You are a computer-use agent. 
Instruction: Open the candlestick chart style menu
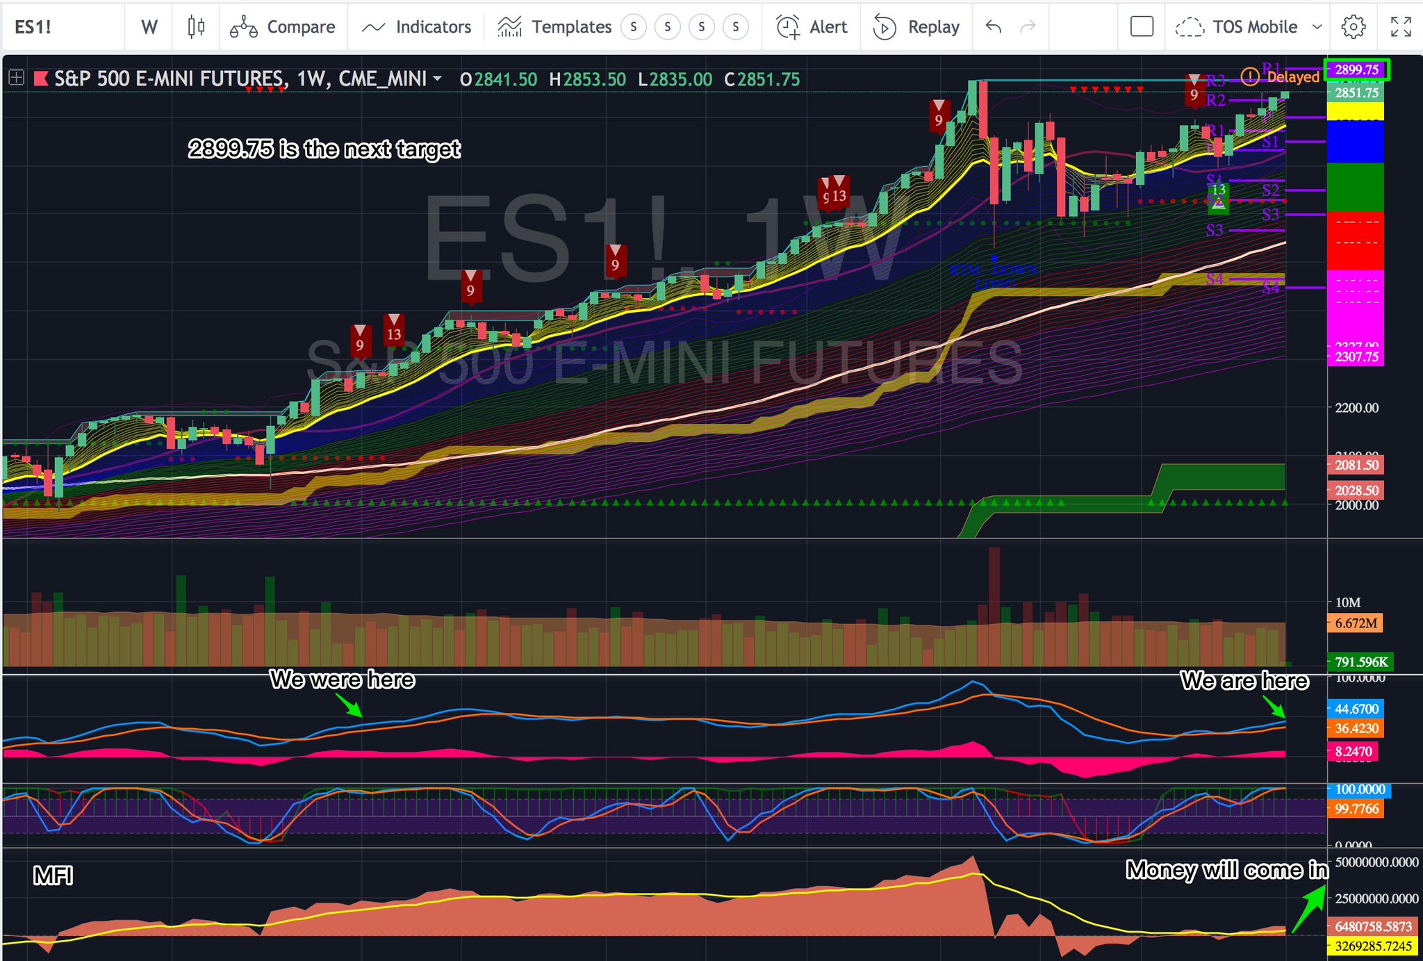point(196,27)
